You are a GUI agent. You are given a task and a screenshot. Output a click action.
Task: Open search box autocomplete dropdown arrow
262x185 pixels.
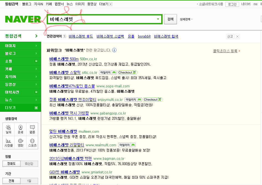click(x=158, y=19)
